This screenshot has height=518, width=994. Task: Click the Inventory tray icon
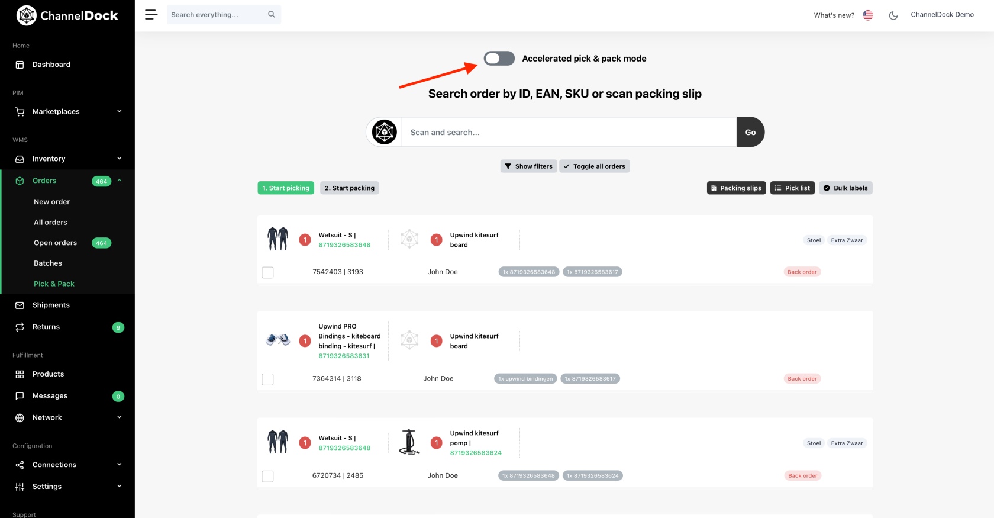20,159
